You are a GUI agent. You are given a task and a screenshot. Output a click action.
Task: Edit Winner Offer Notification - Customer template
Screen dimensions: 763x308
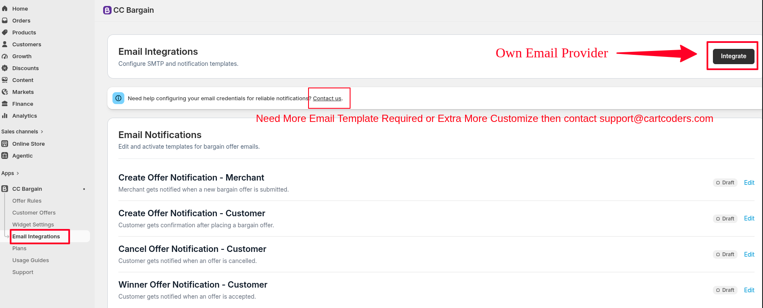(749, 290)
